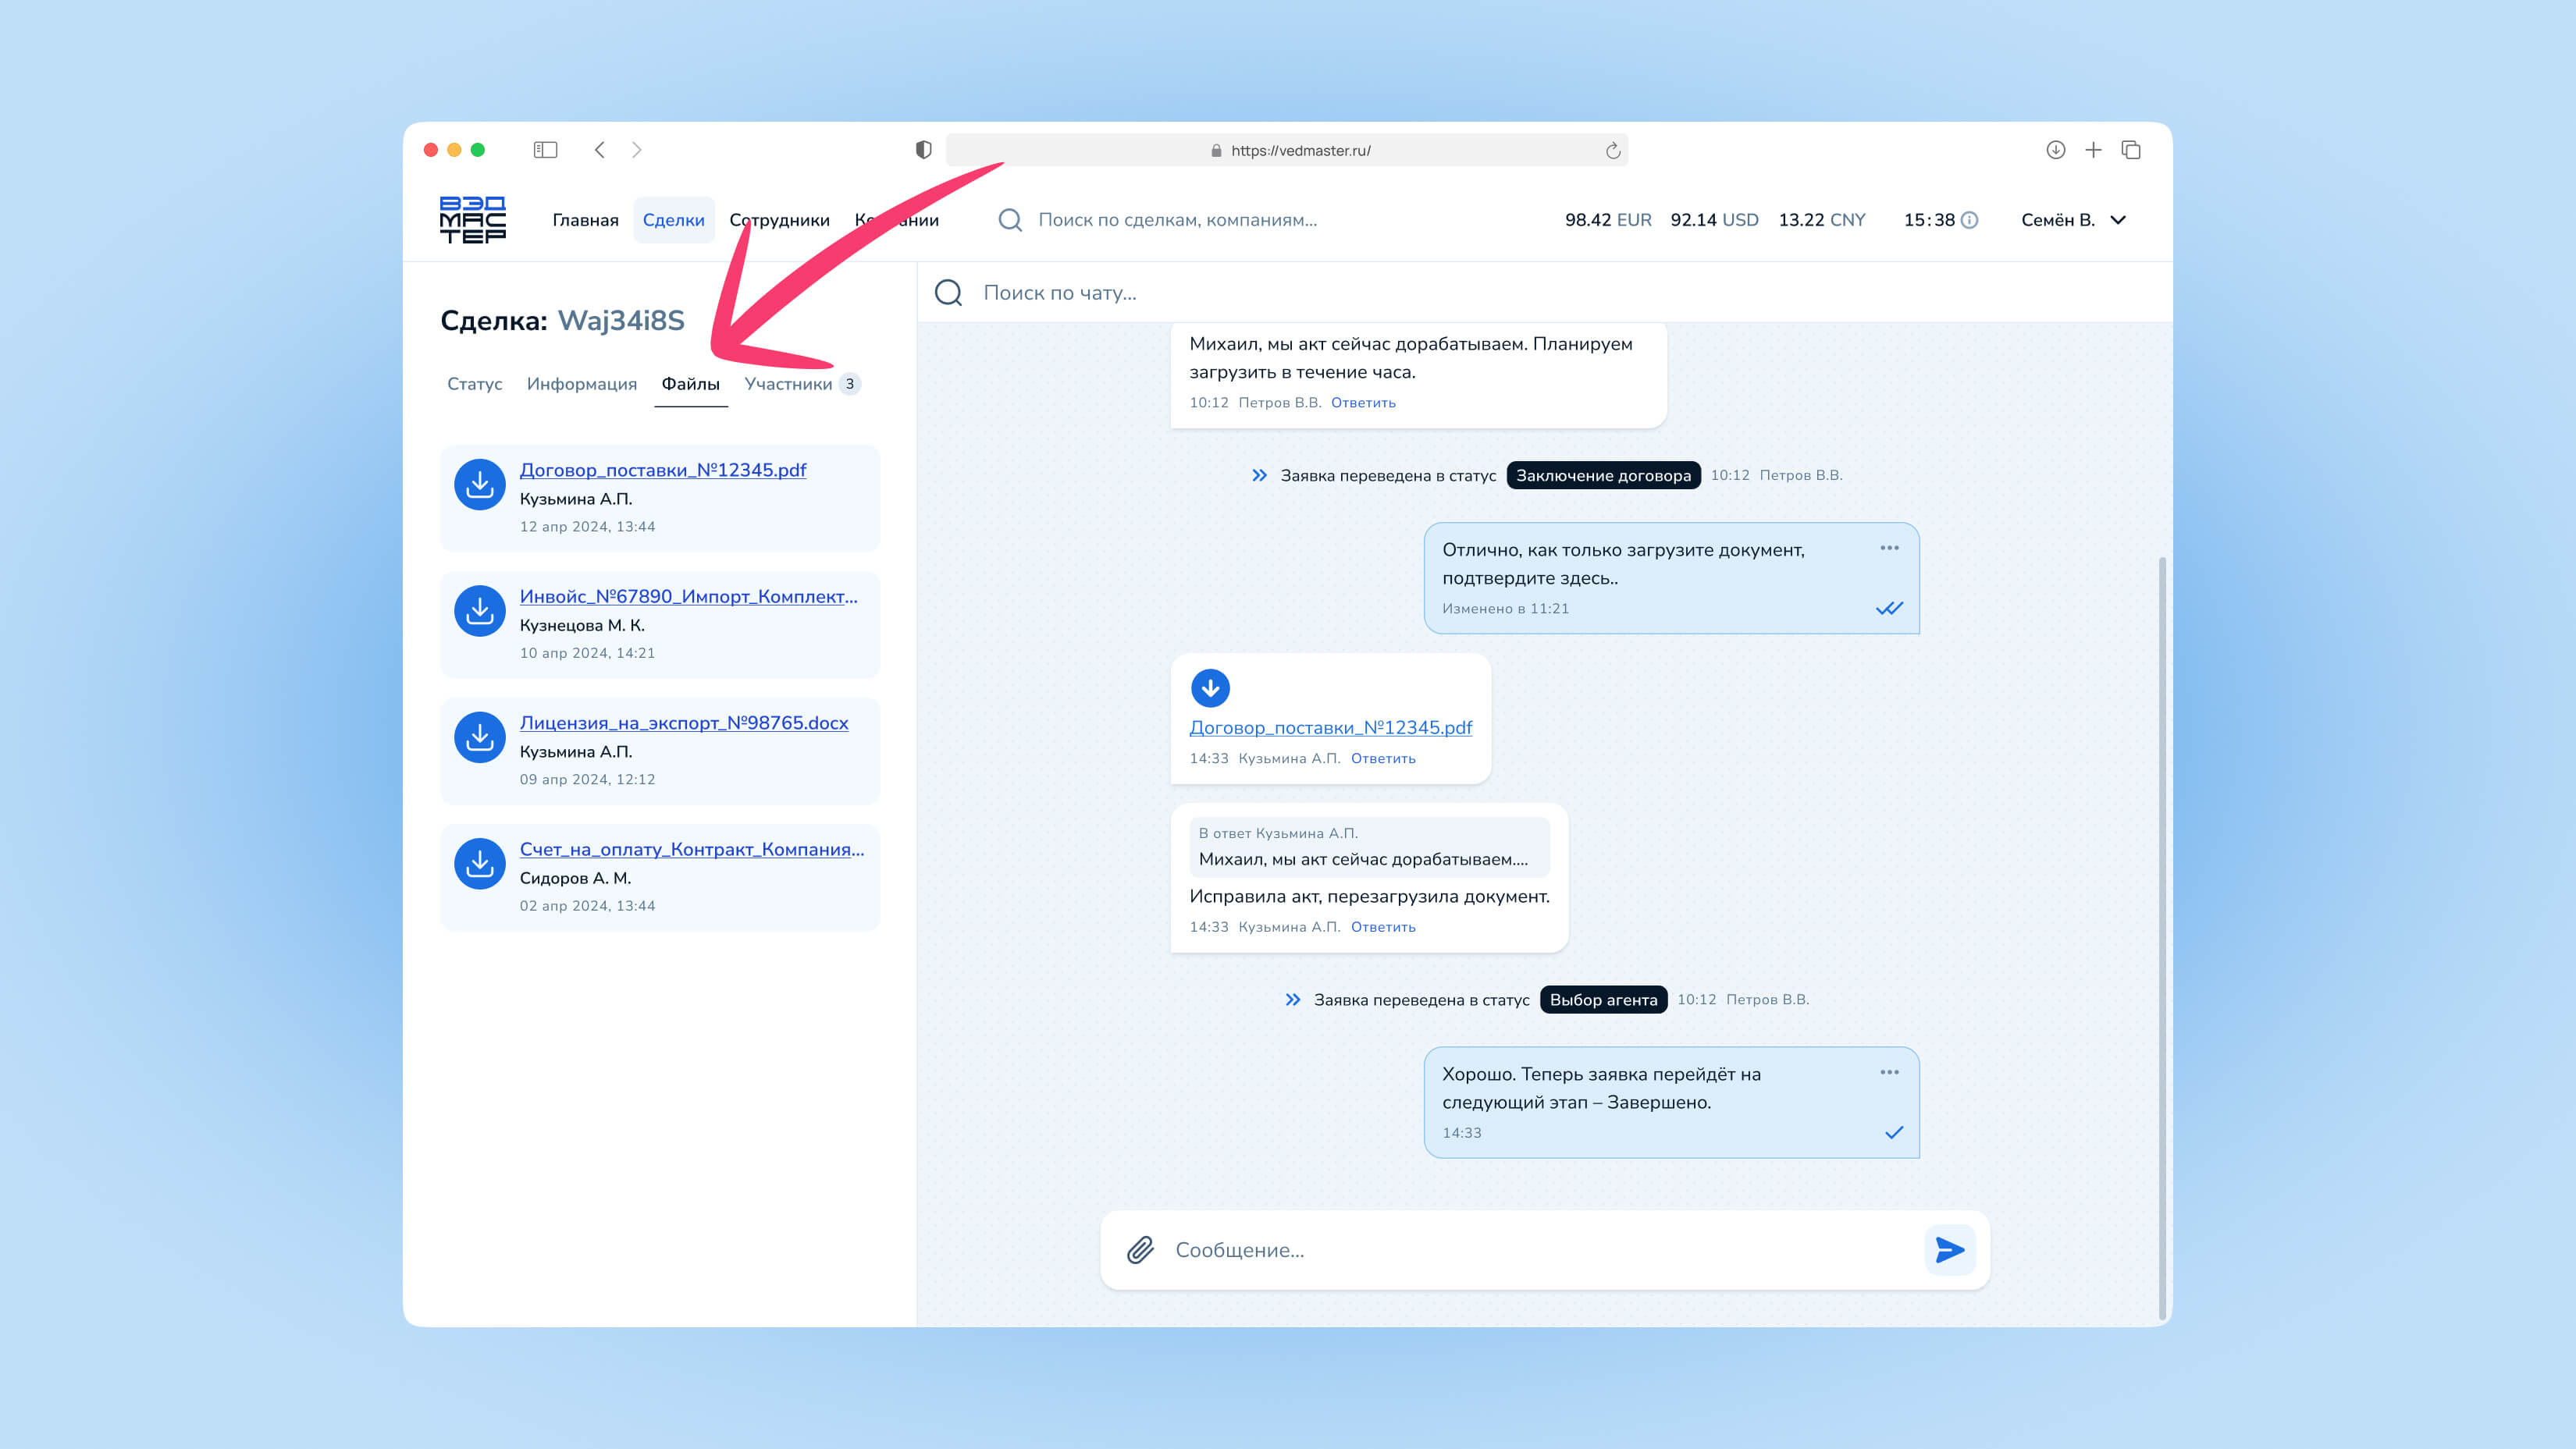Open three-dot menu on 'Отлично, как только' message
Viewport: 2576px width, 1449px height.
(1889, 548)
